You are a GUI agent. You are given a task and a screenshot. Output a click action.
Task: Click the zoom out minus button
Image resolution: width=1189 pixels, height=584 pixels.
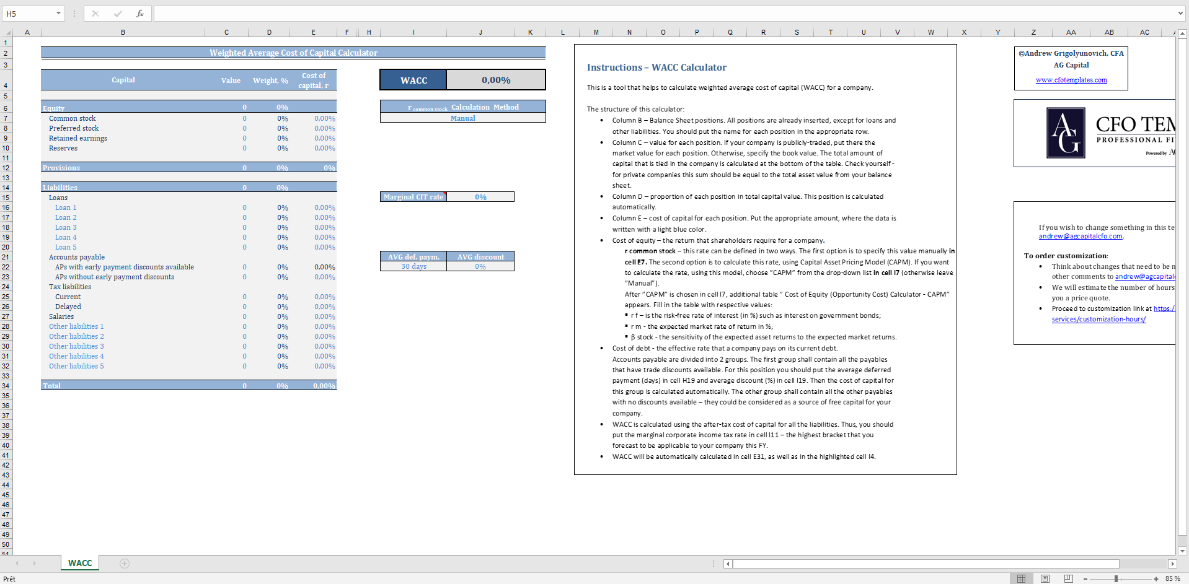tap(1085, 578)
